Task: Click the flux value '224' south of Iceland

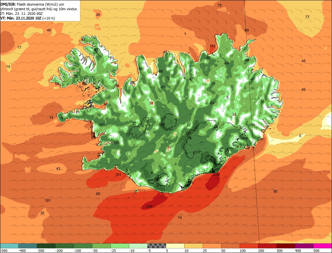Action: (x=149, y=206)
